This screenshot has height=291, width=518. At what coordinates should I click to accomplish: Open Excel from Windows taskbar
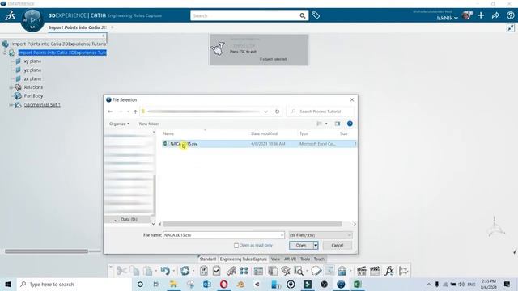pos(358,284)
